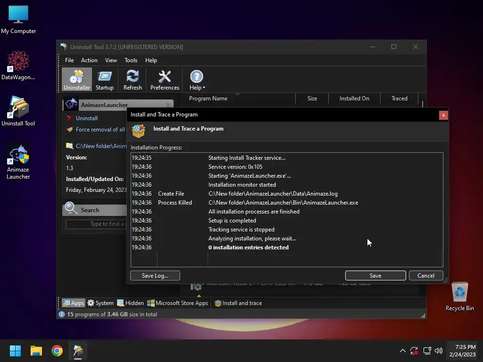Save the traced installation
Viewport: 483px width, 362px height.
(x=375, y=275)
